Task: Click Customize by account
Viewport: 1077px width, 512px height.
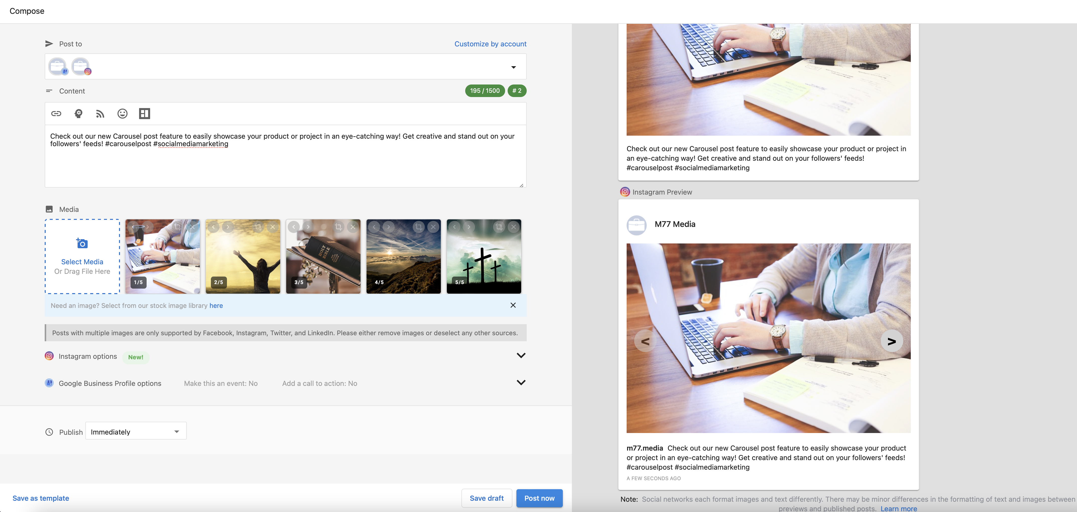Action: (x=490, y=43)
